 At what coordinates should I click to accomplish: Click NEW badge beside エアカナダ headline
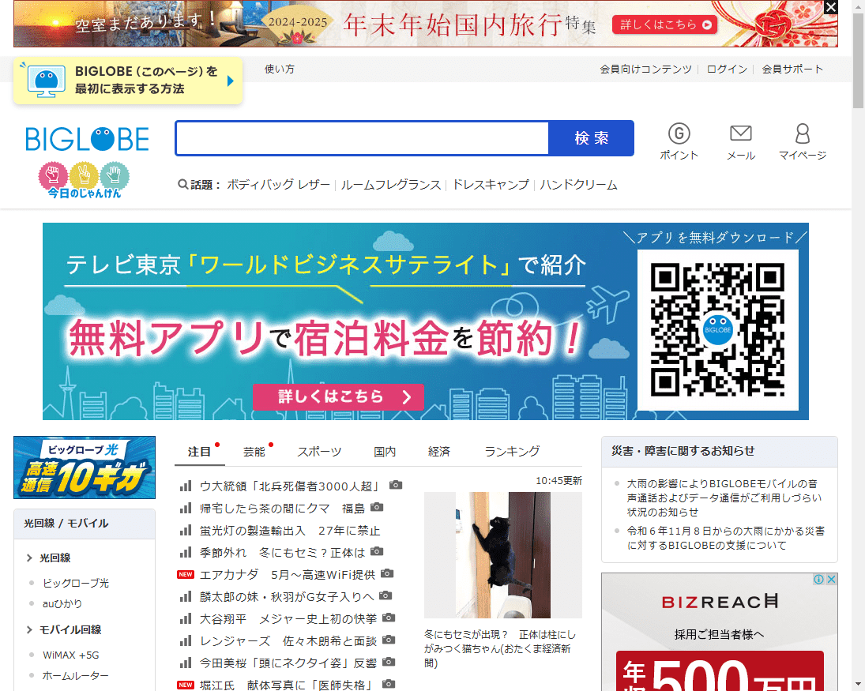point(186,575)
